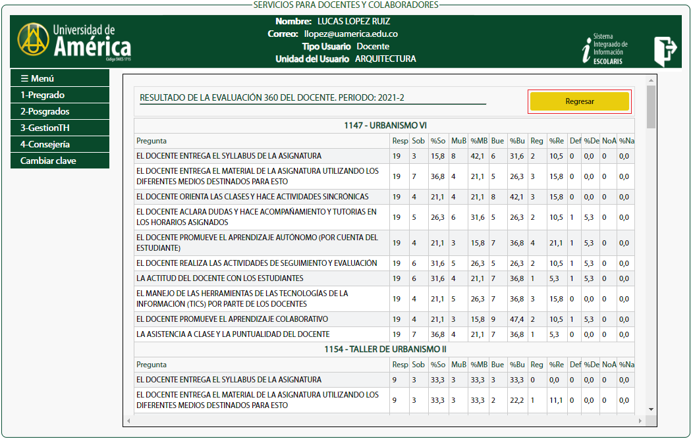Click the RESULTADO DE LA EVALUACIÓN 360 heading
693x439 pixels.
click(x=272, y=97)
